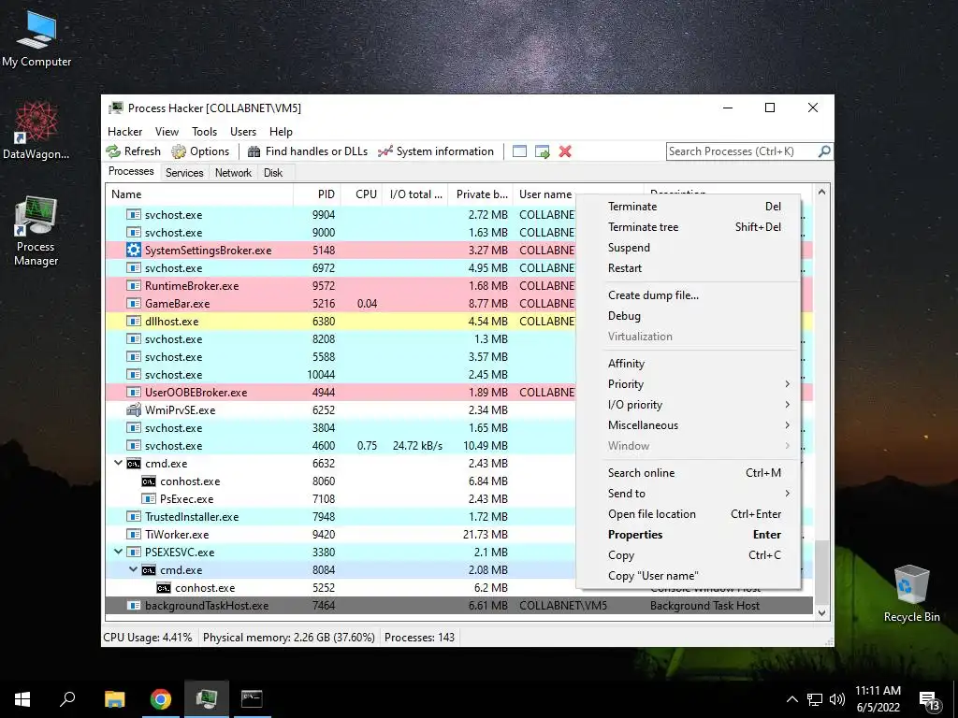Viewport: 958px width, 718px height.
Task: Click find window and thread icon
Action: click(x=542, y=151)
